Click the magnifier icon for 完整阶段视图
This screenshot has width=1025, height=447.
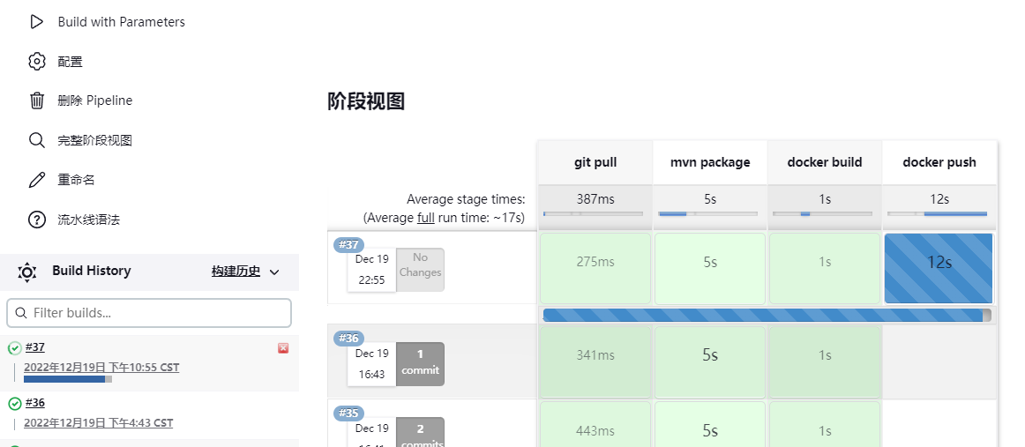click(36, 140)
